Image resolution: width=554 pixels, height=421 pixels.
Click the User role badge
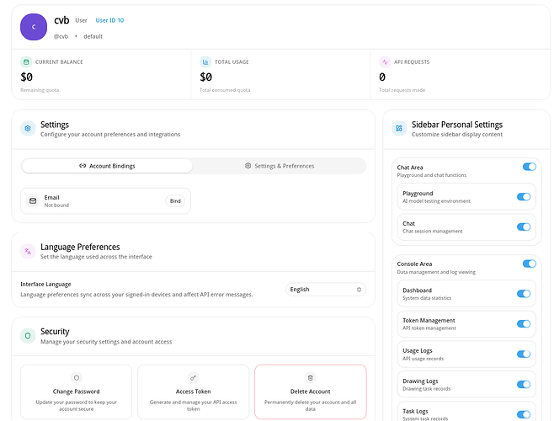pos(82,20)
